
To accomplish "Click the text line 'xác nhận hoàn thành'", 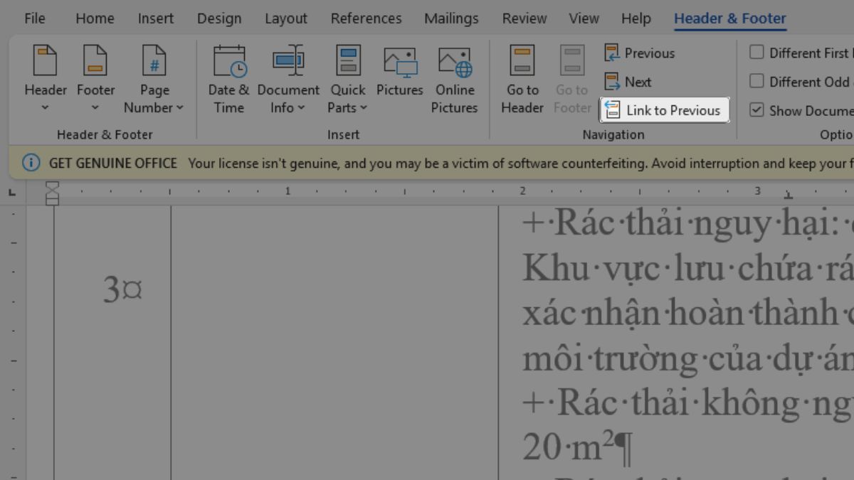I will (687, 314).
